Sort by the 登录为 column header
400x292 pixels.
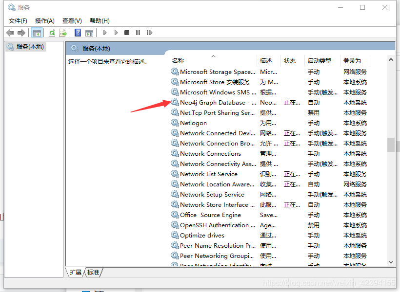(x=355, y=60)
